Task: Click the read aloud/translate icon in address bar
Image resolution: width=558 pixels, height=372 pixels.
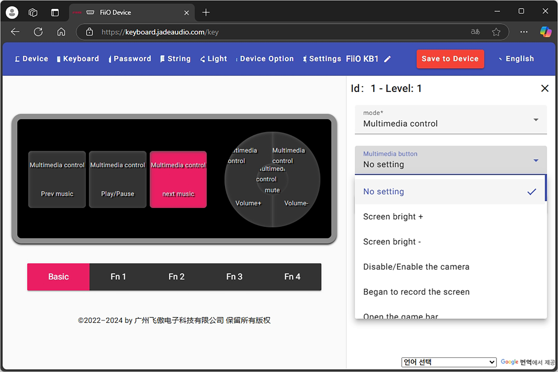Action: 475,32
